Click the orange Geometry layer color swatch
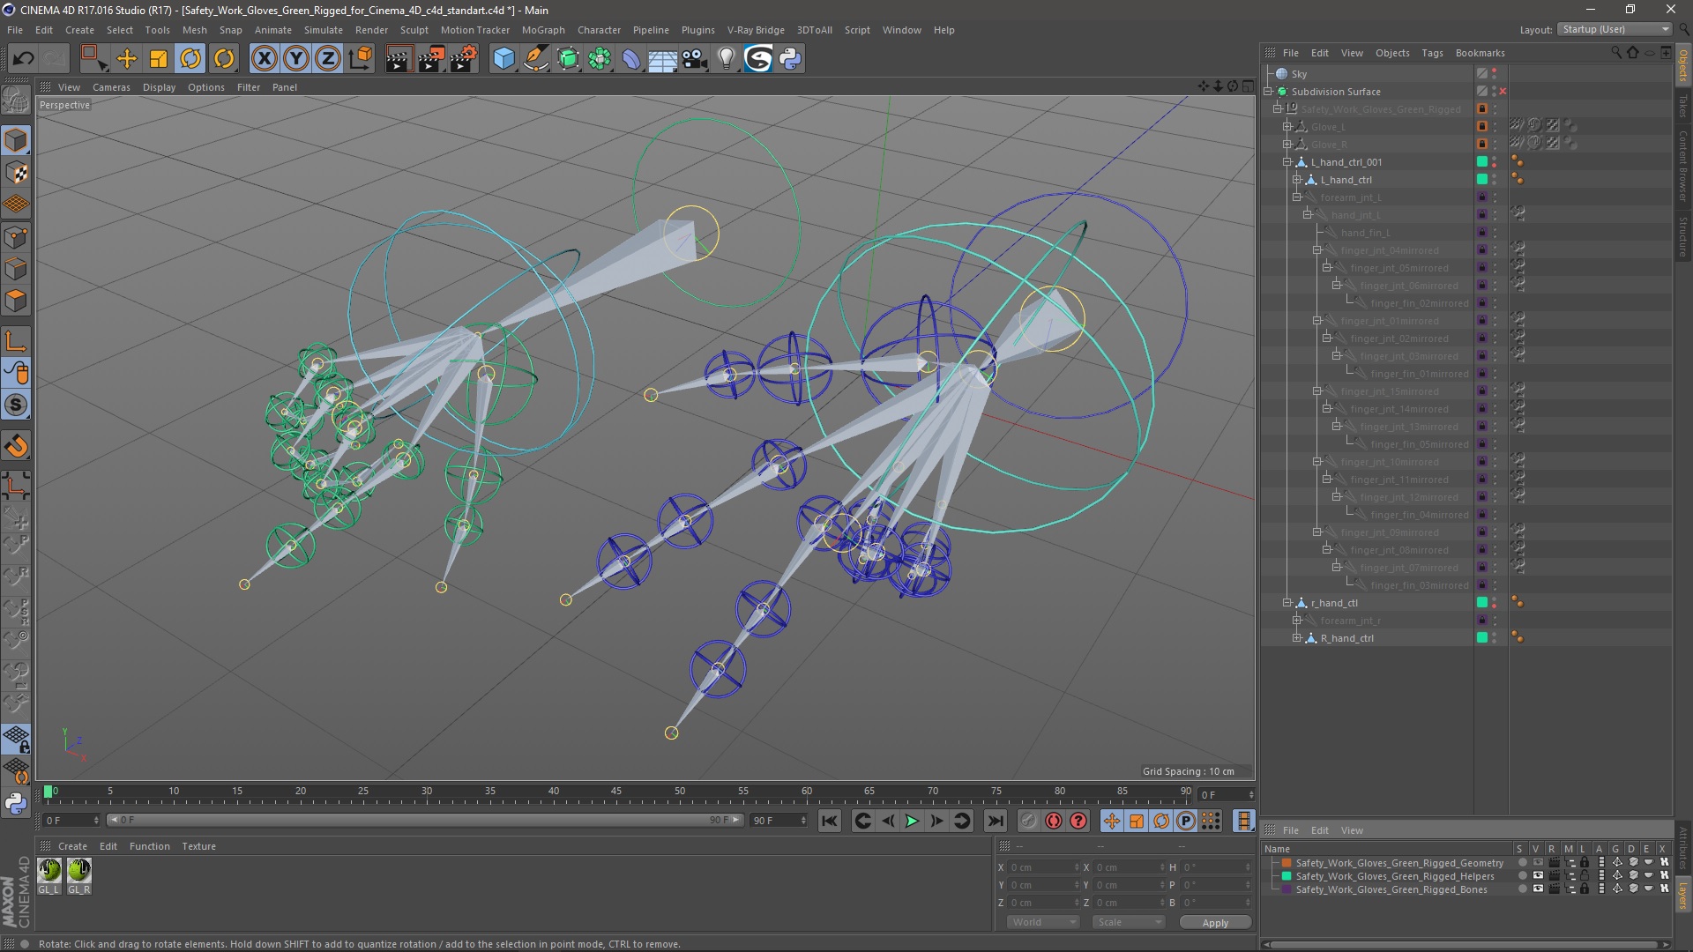This screenshot has height=952, width=1693. pyautogui.click(x=1287, y=863)
